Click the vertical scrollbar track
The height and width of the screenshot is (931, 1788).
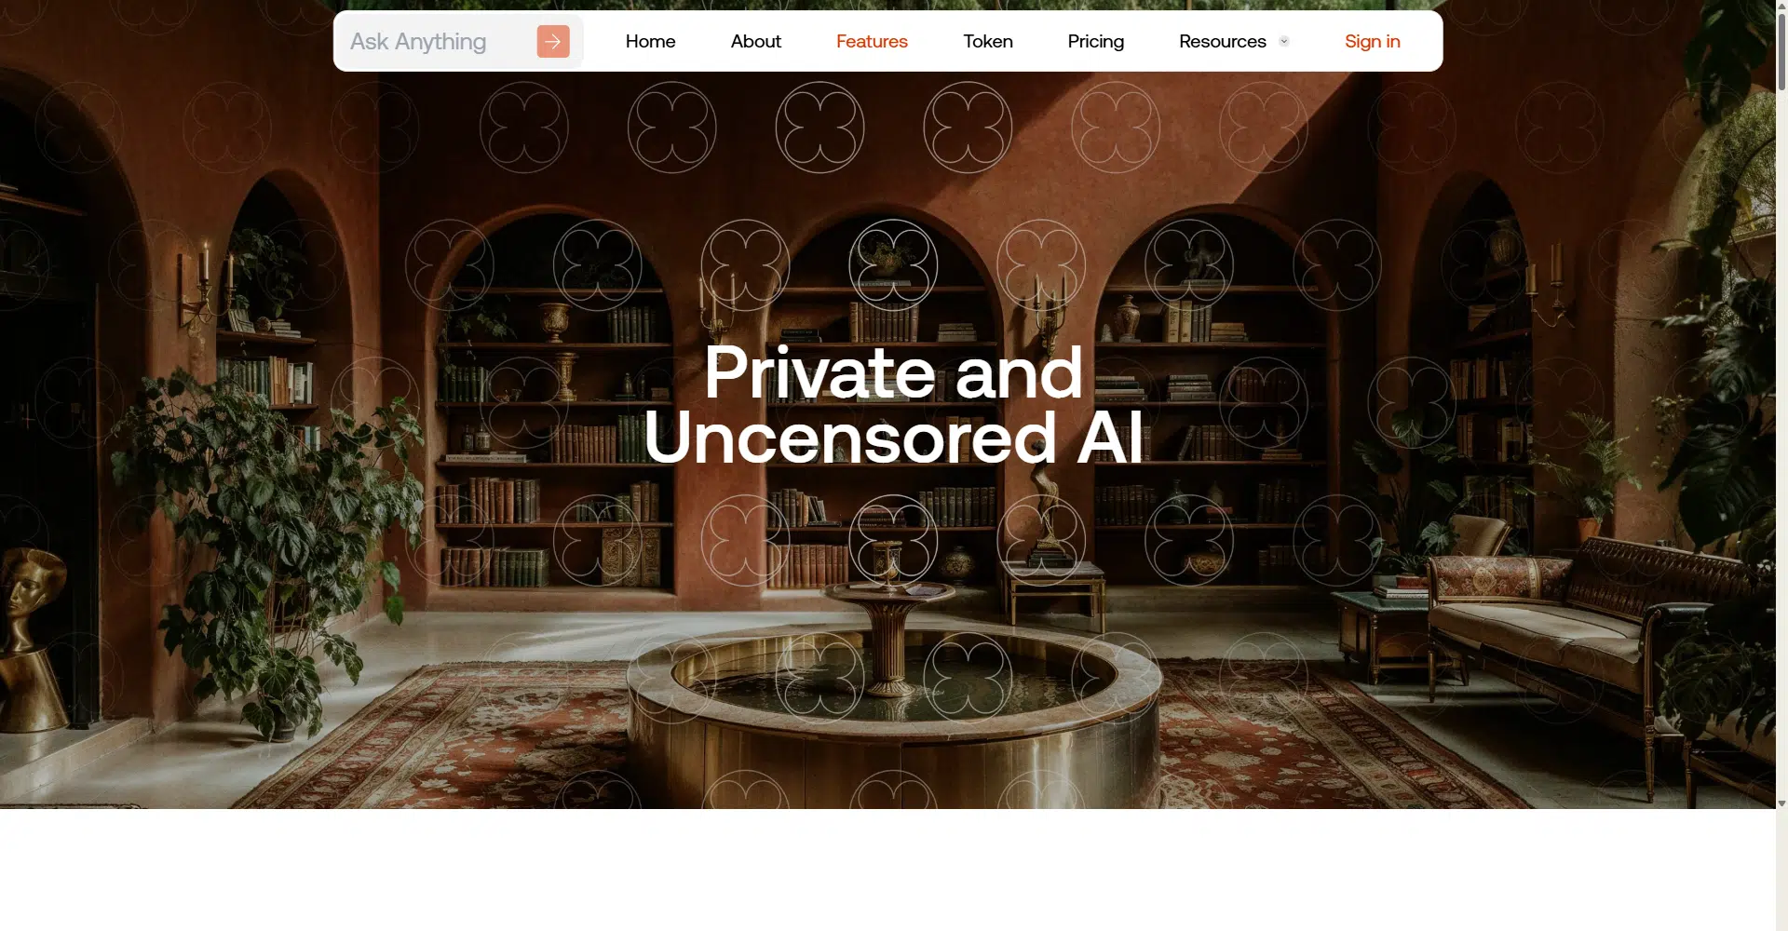pyautogui.click(x=1781, y=465)
